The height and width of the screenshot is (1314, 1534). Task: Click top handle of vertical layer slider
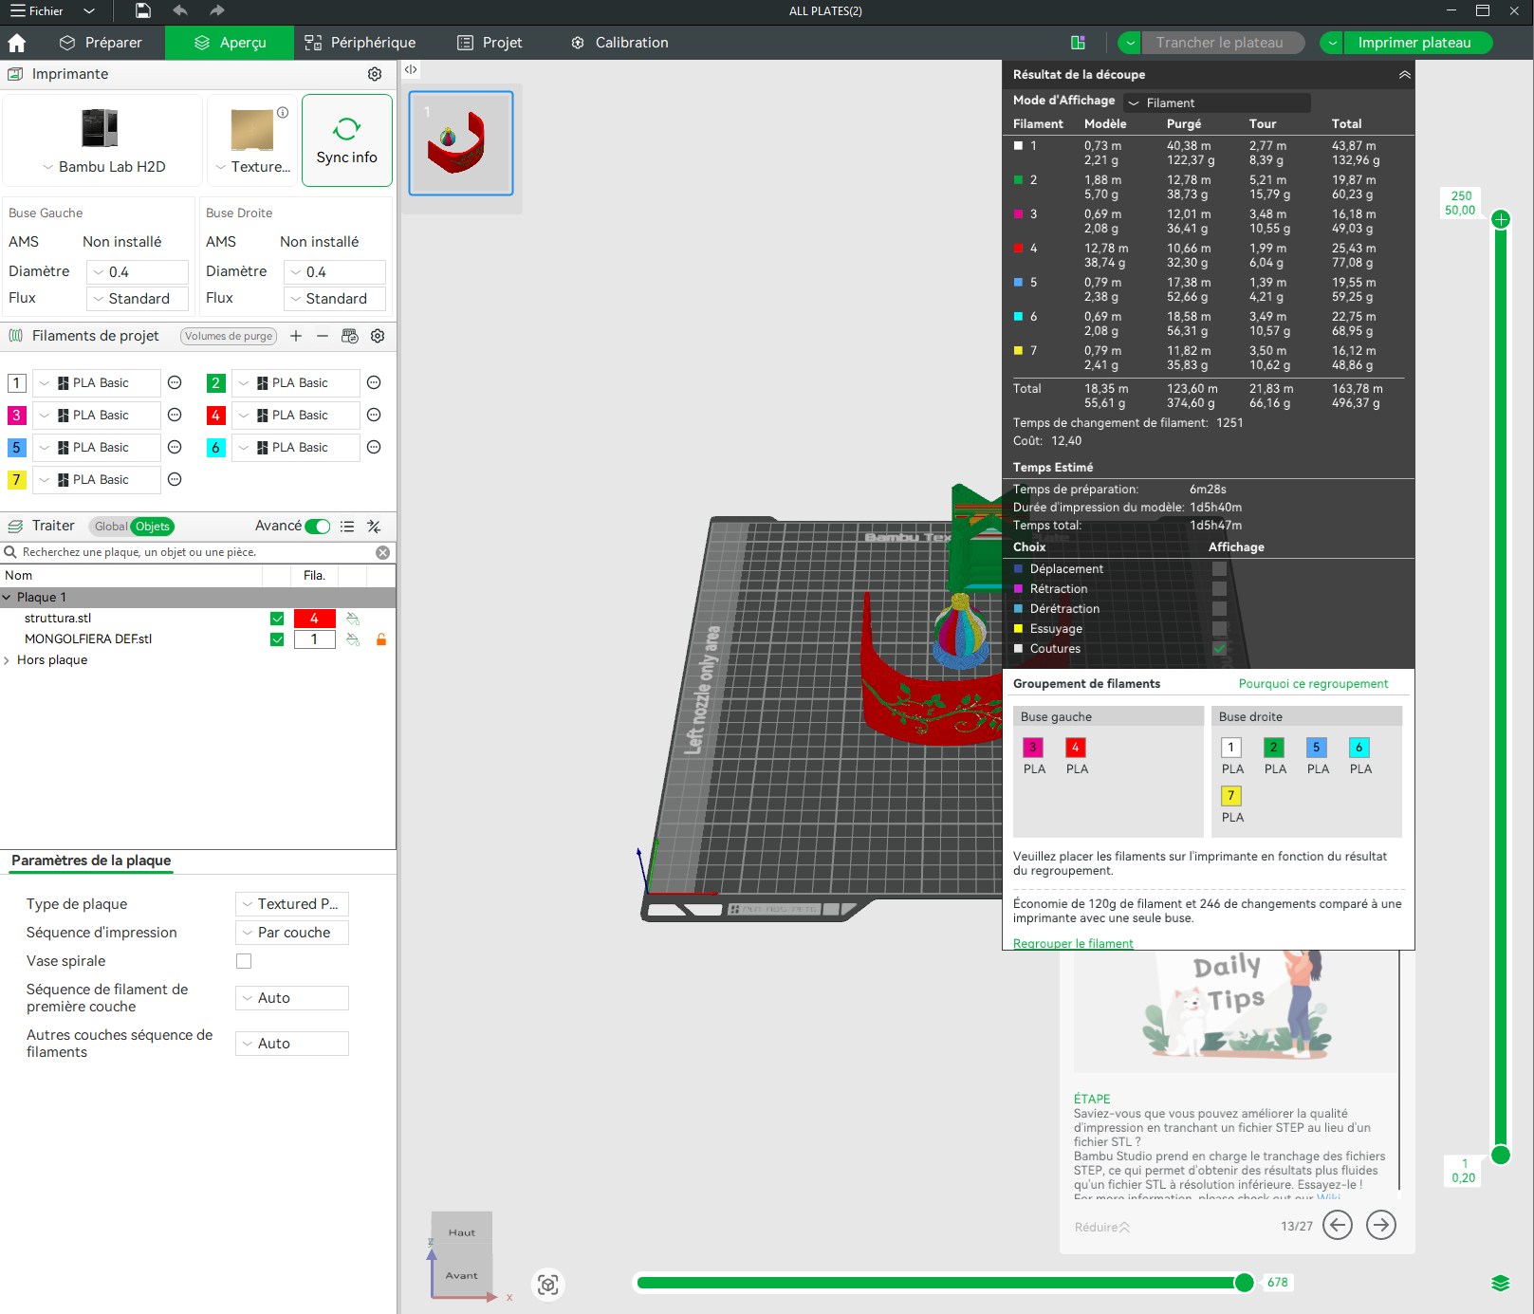click(1501, 220)
